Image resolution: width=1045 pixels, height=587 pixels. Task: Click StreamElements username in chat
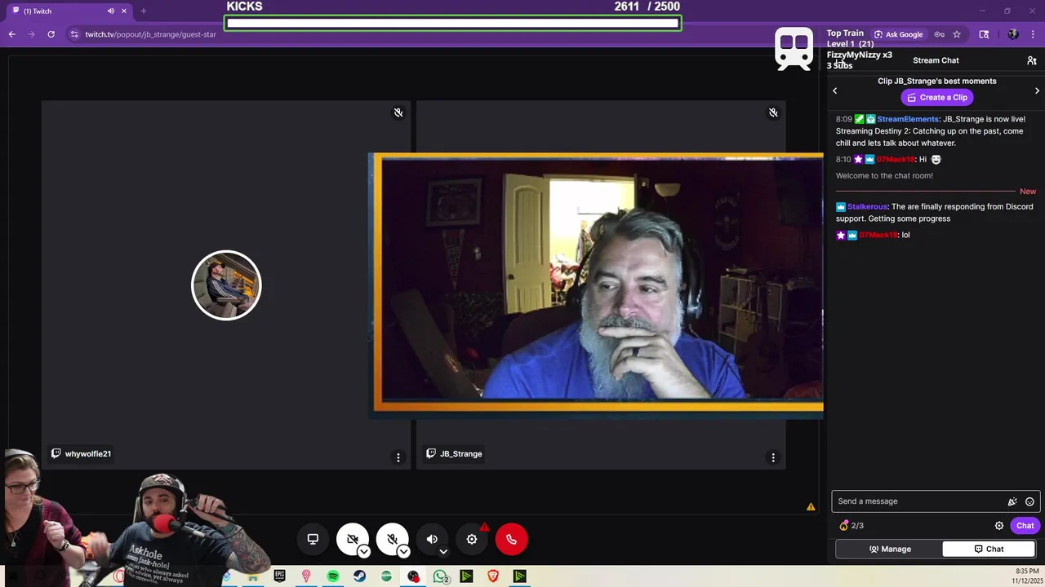pos(908,119)
